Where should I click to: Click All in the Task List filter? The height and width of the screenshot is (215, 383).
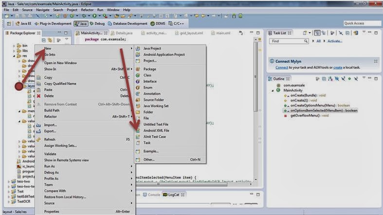(318, 41)
